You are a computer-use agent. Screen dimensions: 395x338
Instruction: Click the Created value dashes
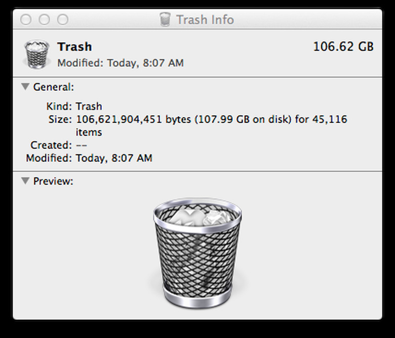pos(81,145)
